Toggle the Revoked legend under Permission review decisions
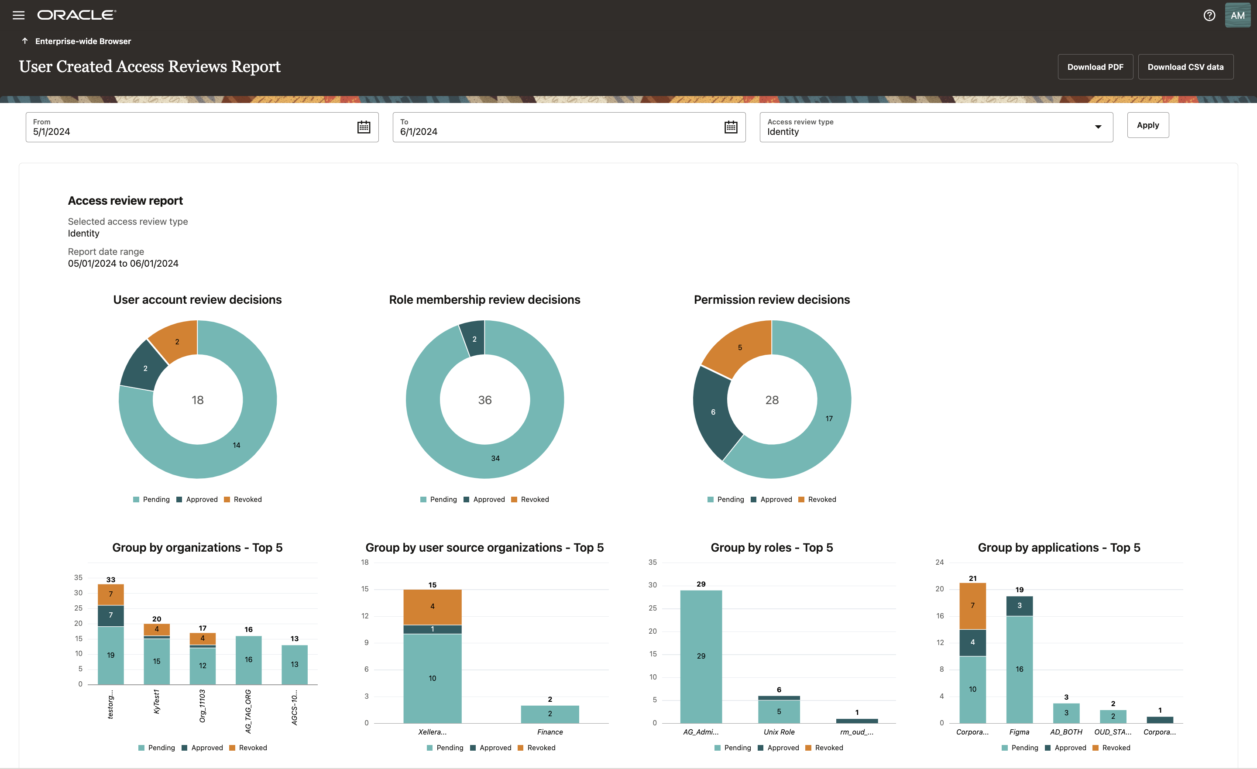This screenshot has height=769, width=1257. (x=817, y=499)
